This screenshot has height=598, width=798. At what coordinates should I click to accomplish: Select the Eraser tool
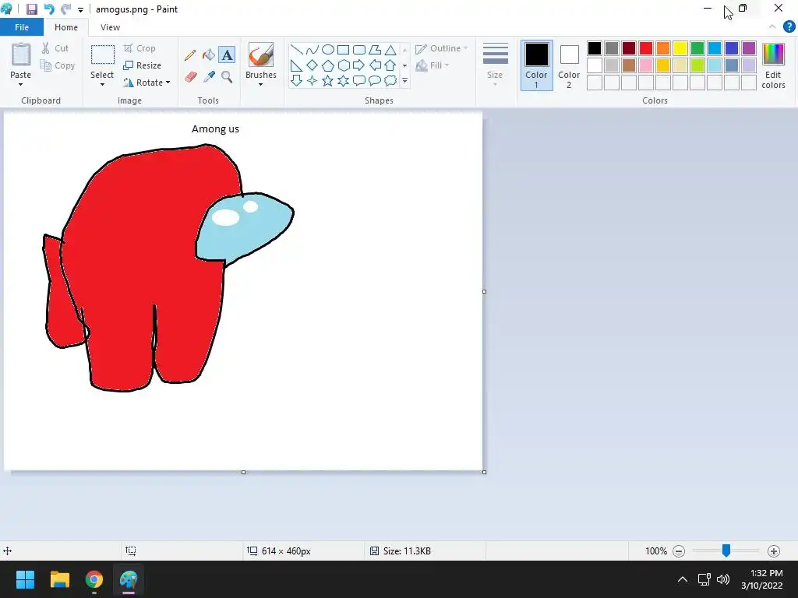pos(190,77)
